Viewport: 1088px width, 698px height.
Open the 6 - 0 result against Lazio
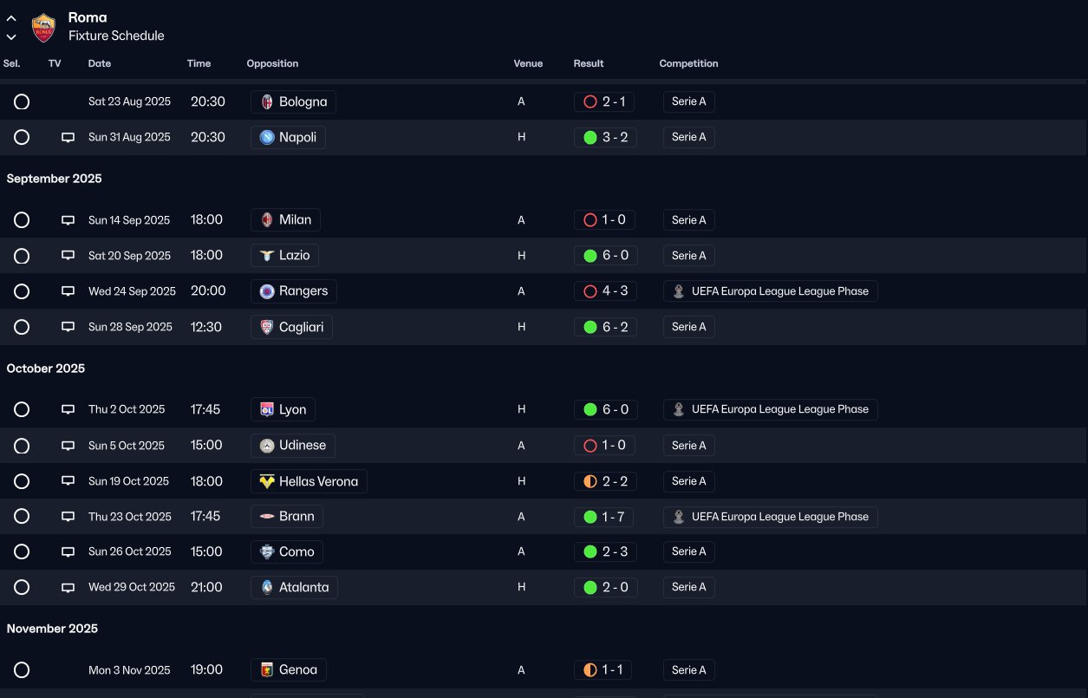605,256
